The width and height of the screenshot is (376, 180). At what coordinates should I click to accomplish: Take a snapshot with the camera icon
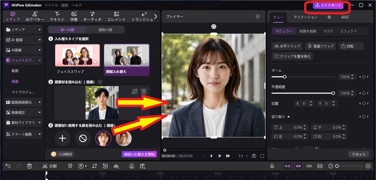[x=254, y=156]
